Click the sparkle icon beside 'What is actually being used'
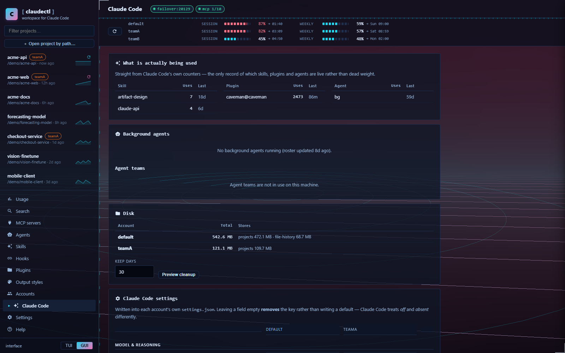This screenshot has width=565, height=353. point(118,63)
